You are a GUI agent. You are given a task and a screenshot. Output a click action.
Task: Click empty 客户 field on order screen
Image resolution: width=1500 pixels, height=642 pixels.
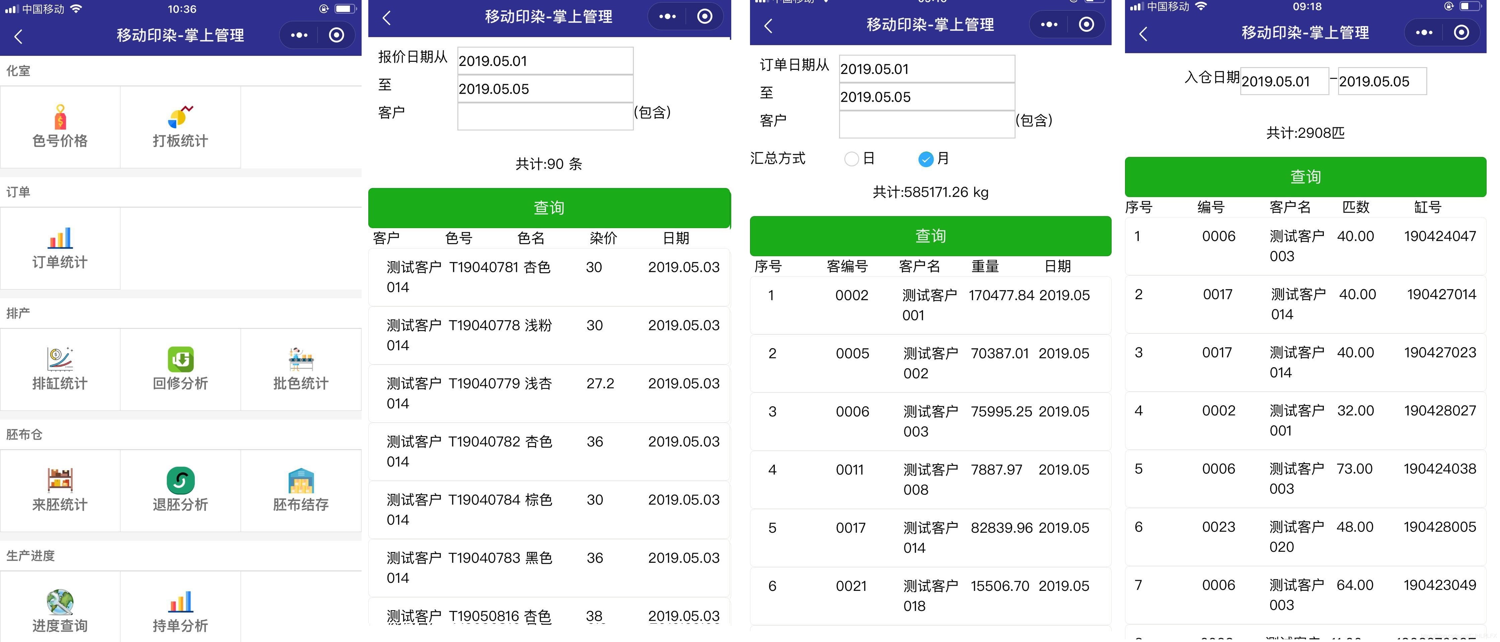pyautogui.click(x=926, y=124)
